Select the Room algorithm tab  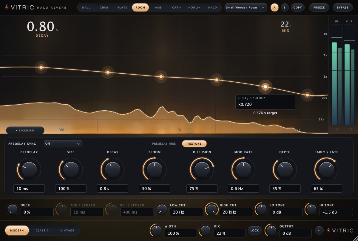coord(140,7)
